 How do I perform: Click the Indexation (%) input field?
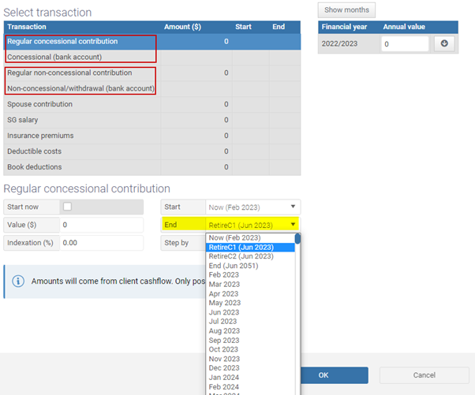point(101,243)
